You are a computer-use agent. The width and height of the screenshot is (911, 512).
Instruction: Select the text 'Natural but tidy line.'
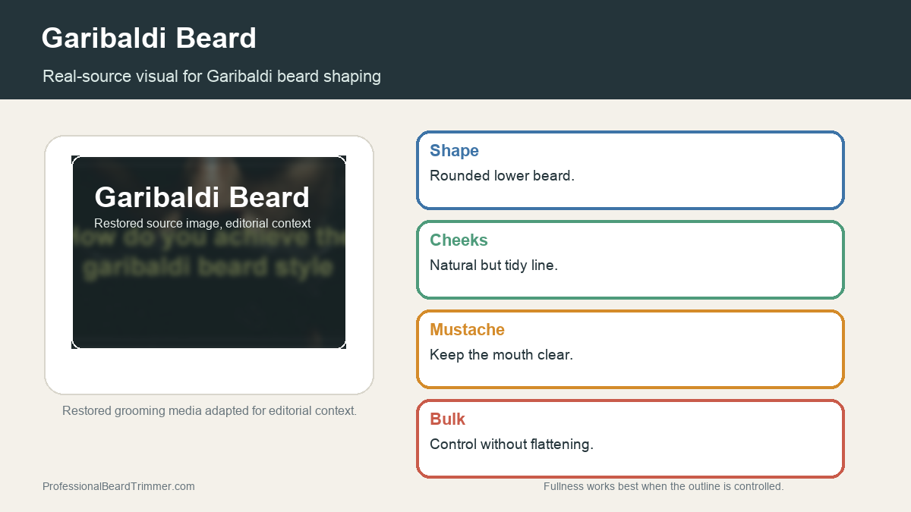click(x=493, y=265)
